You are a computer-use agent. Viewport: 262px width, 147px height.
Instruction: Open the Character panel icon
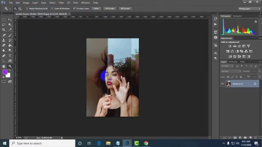[216, 53]
